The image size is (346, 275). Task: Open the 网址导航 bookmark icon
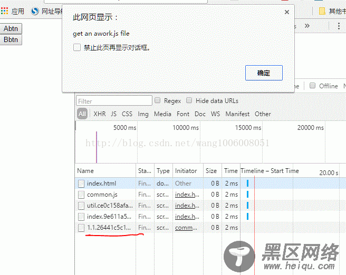(35, 11)
